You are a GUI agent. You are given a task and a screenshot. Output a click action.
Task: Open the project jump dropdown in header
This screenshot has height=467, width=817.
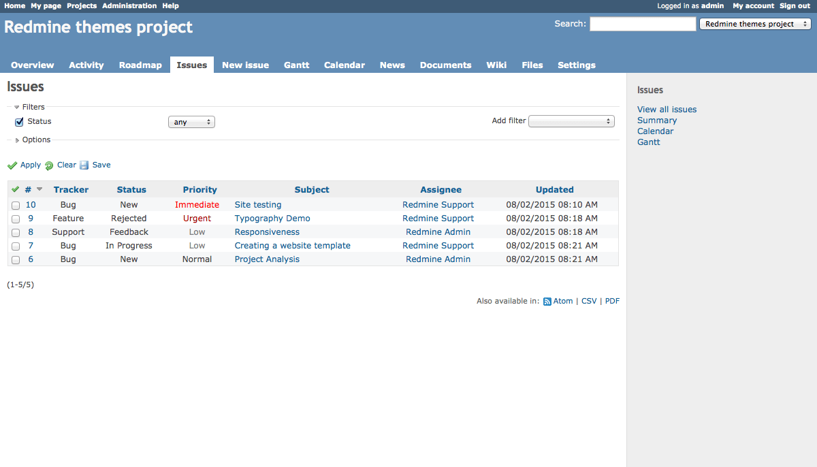(754, 24)
